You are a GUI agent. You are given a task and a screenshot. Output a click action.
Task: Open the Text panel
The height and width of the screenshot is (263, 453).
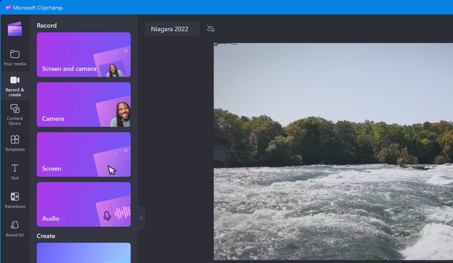(x=15, y=172)
